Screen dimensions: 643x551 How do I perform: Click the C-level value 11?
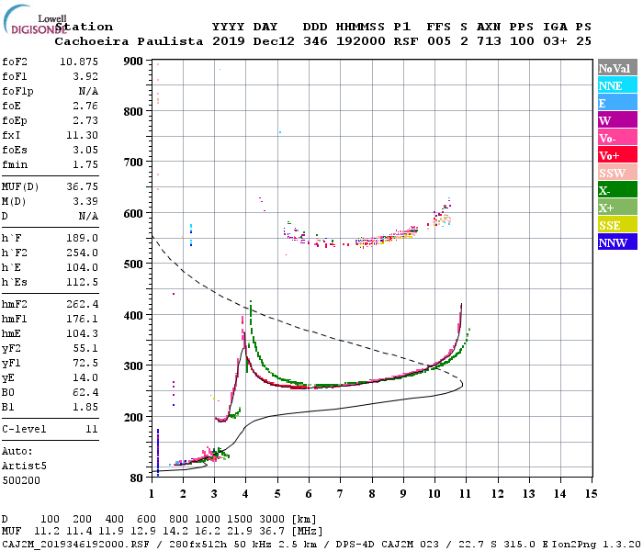click(x=92, y=429)
